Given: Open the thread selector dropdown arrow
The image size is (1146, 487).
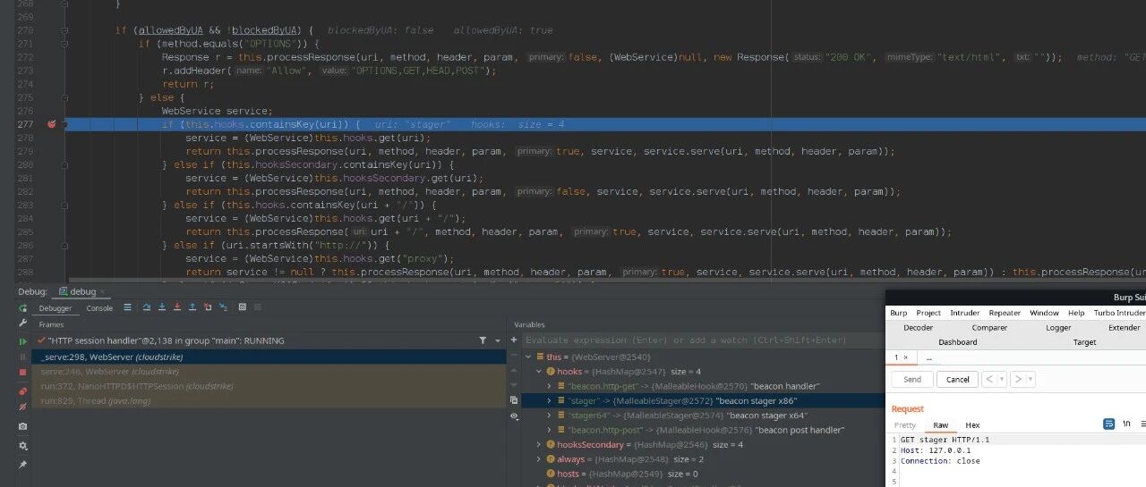Looking at the screenshot, I should [498, 340].
